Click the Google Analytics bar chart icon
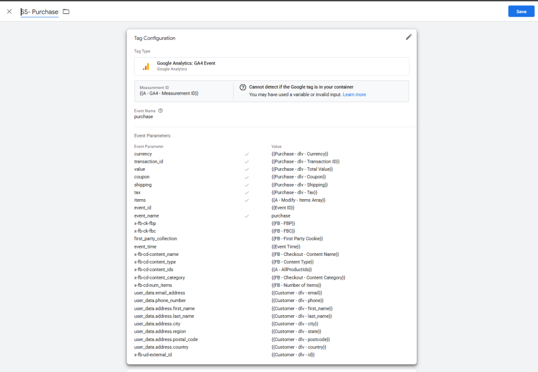 click(x=146, y=66)
